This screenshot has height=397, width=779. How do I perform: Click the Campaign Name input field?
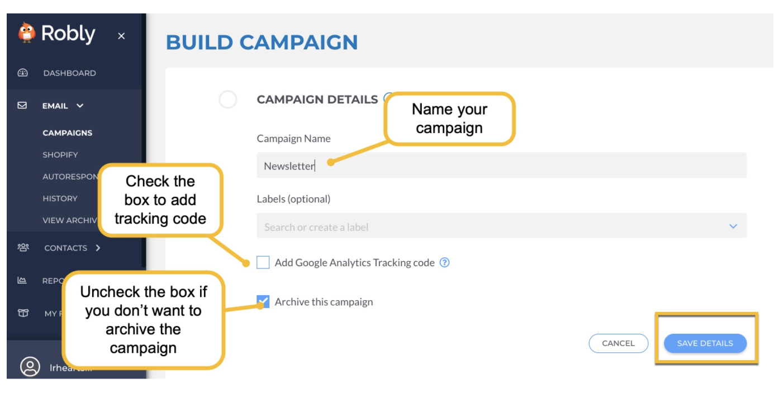coord(502,166)
